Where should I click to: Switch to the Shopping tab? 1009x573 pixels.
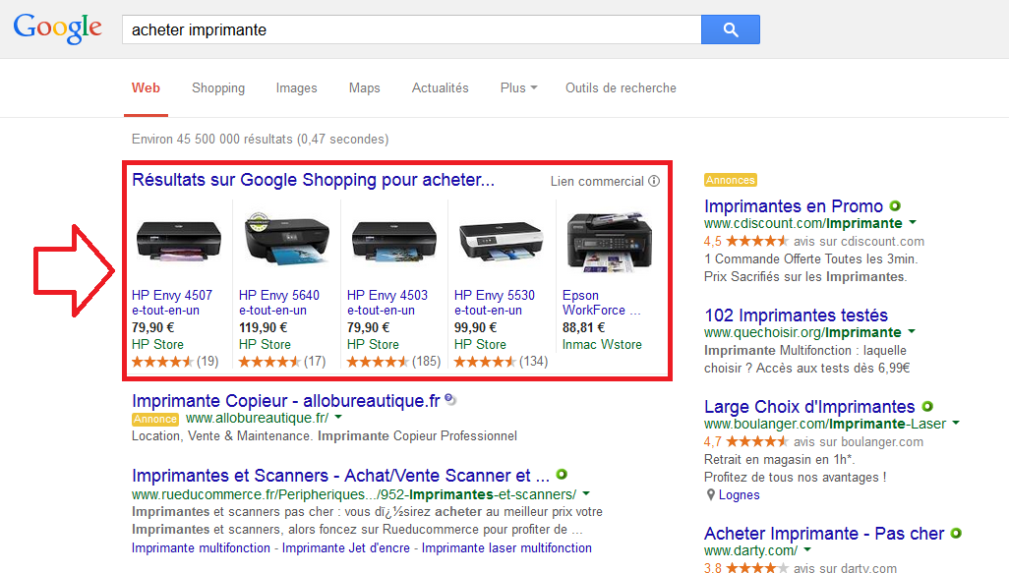[218, 88]
